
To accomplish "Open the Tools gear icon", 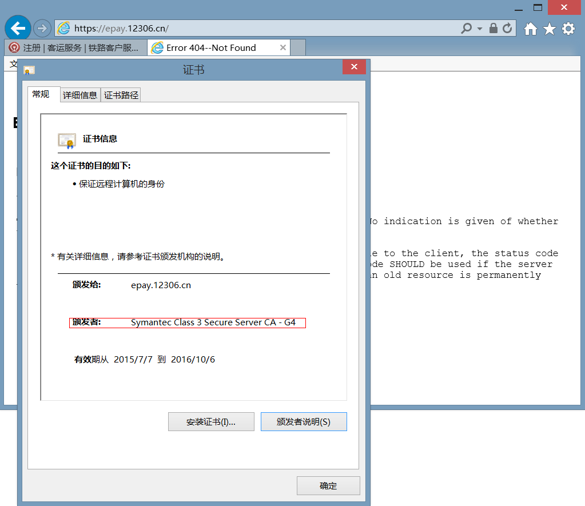I will (x=568, y=29).
